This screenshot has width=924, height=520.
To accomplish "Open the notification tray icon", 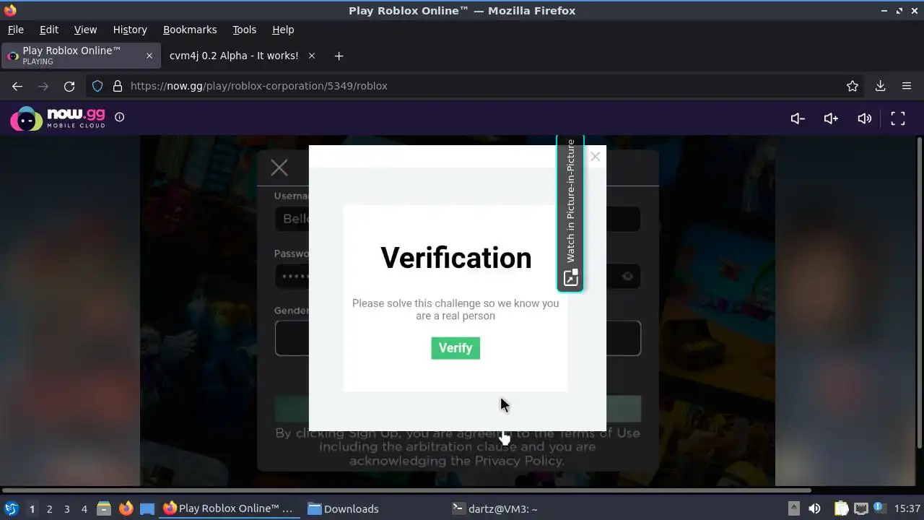I will (879, 508).
